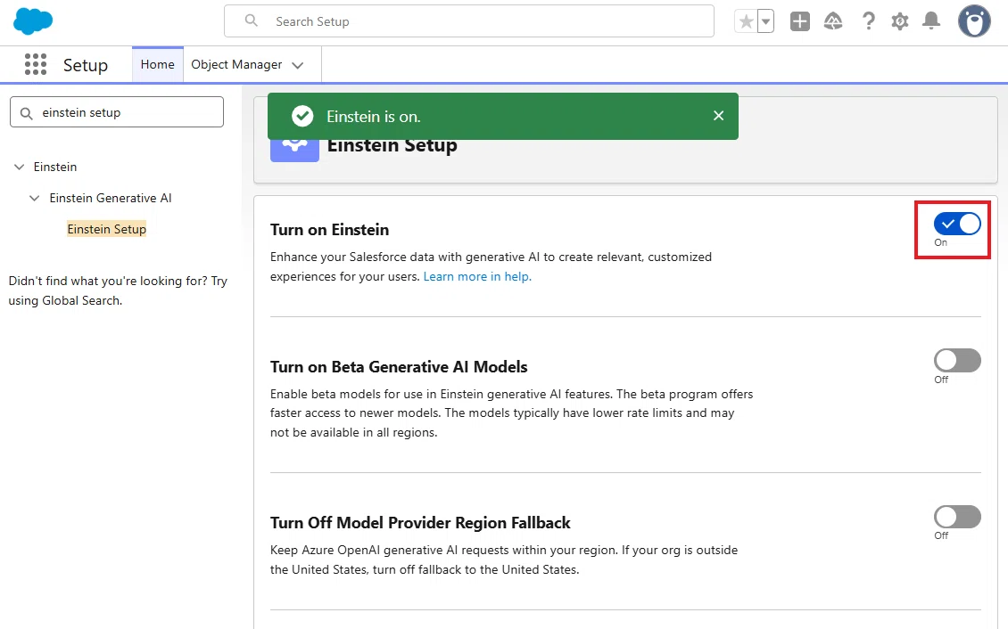Screen dimensions: 1008x629
Task: Click the Favorites star icon
Action: pyautogui.click(x=746, y=21)
